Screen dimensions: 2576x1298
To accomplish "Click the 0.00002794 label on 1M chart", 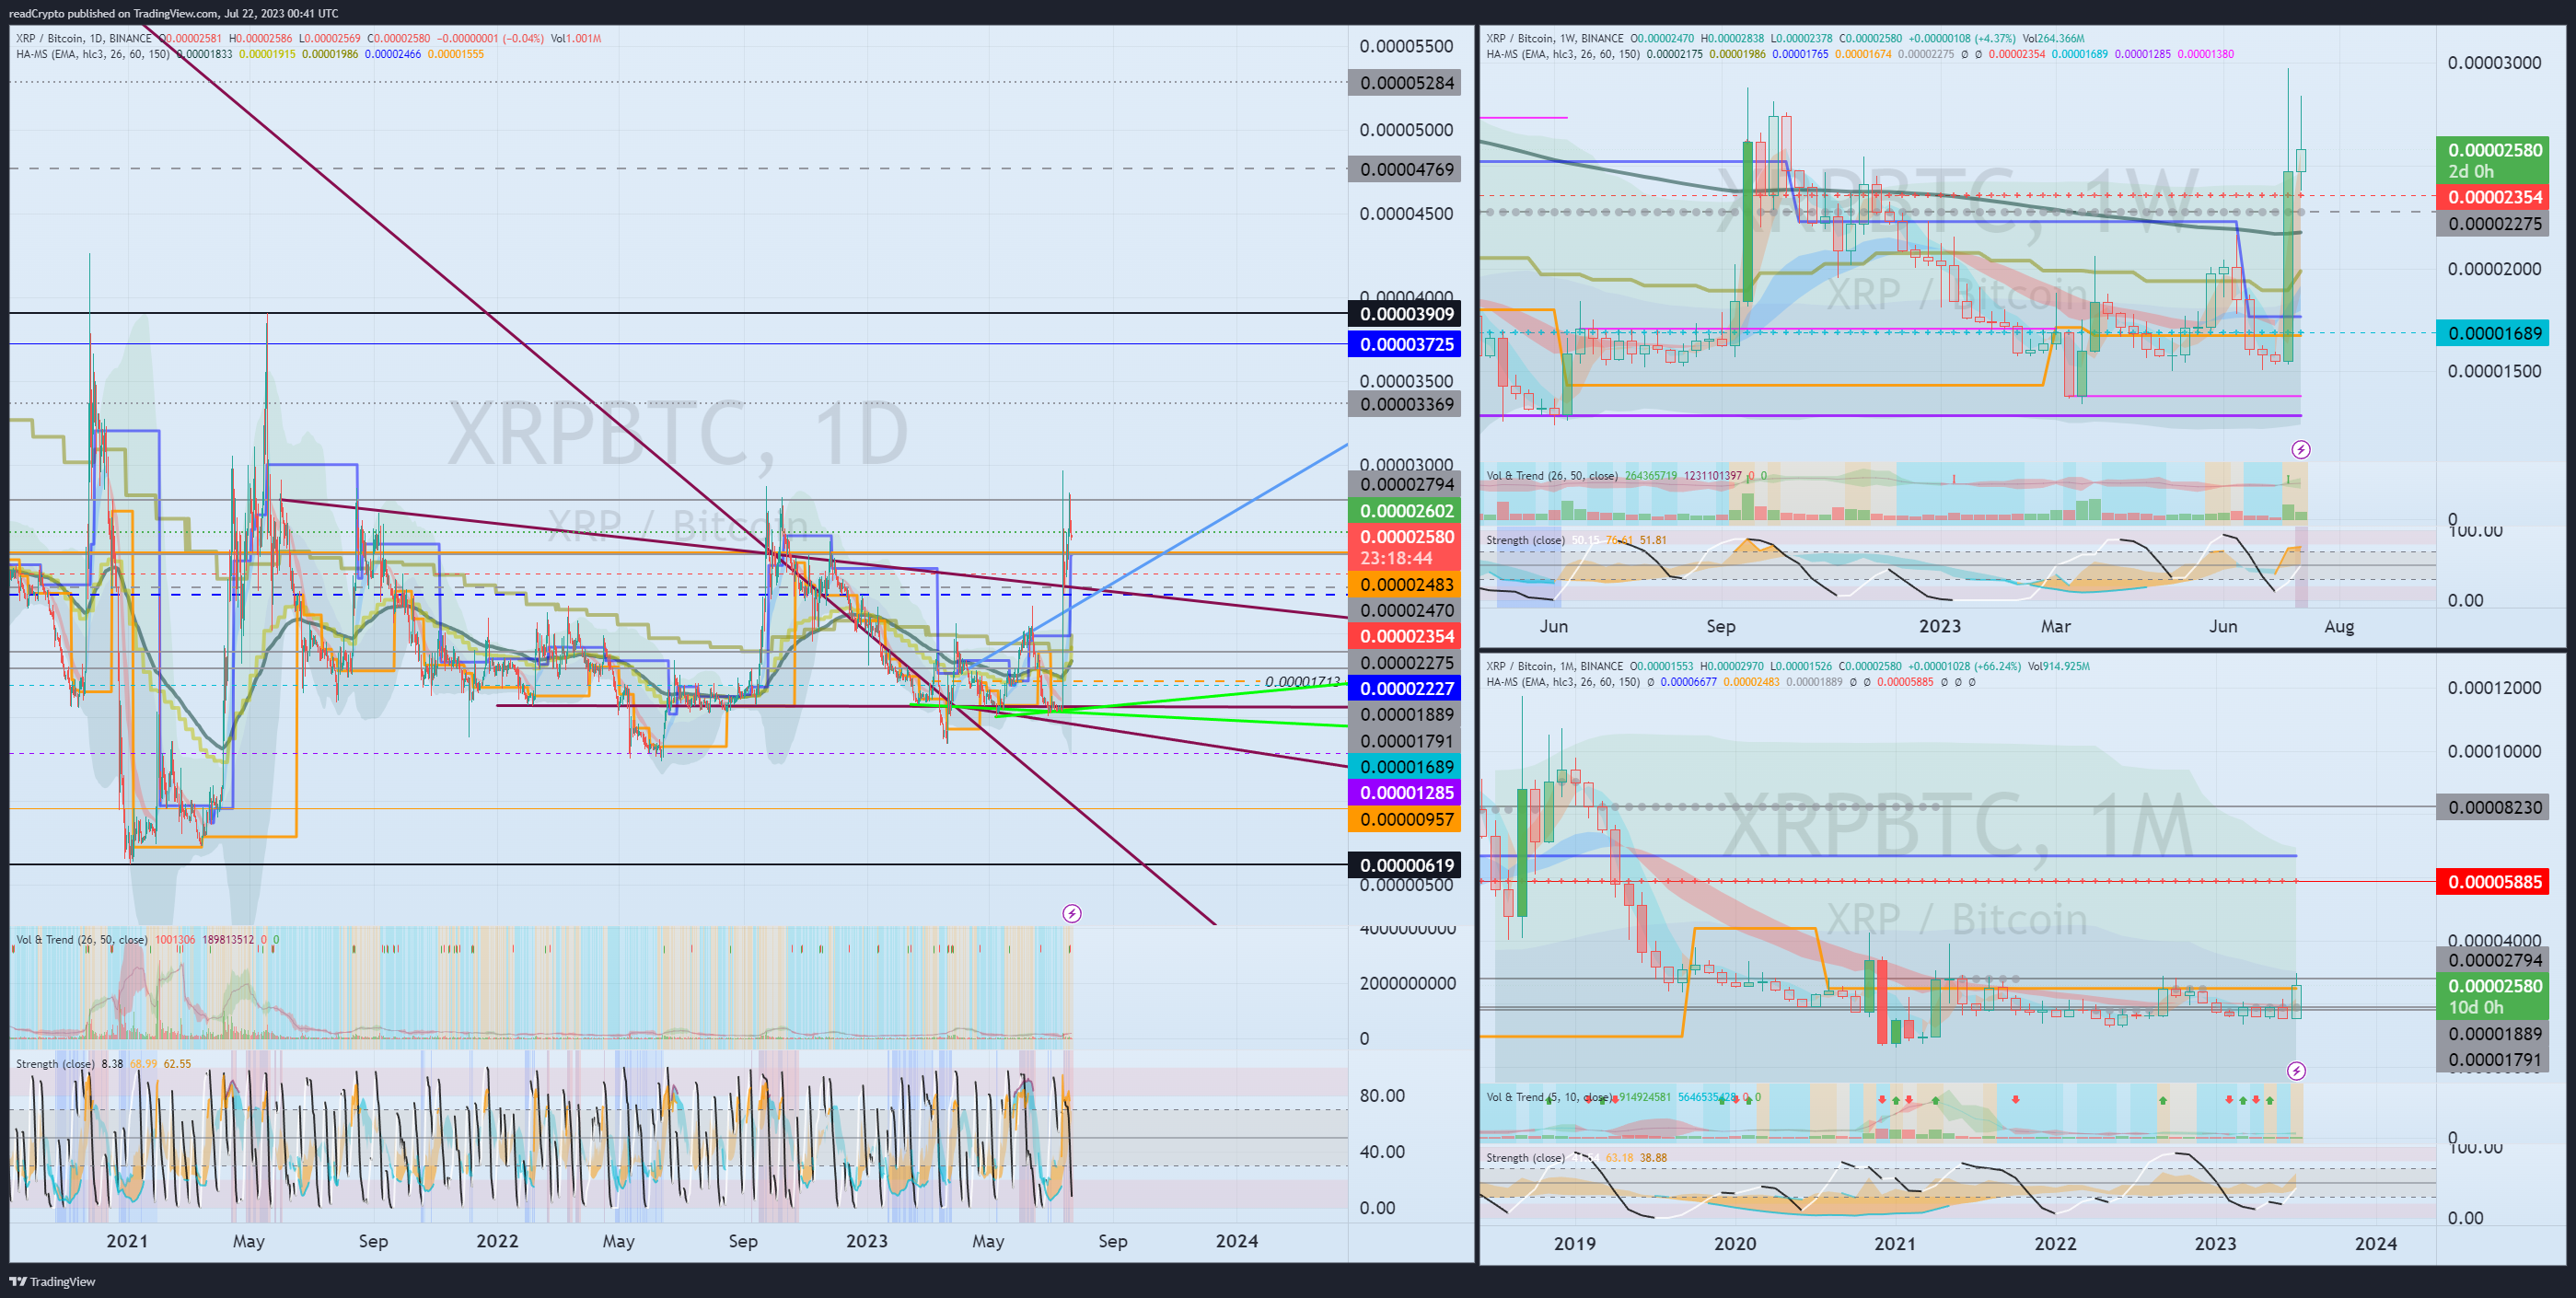I will tap(2493, 960).
